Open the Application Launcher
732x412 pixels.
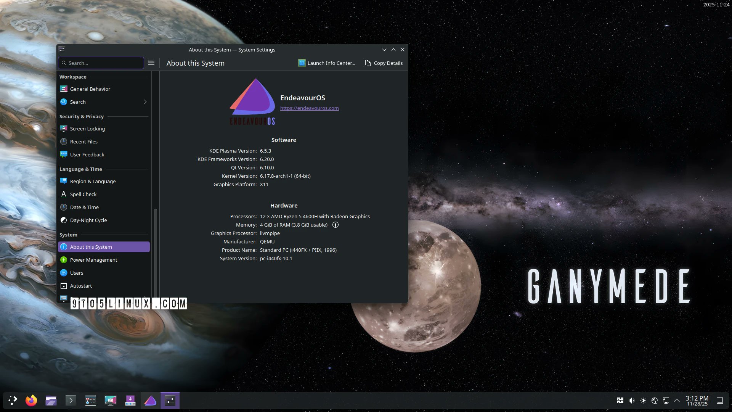pyautogui.click(x=13, y=400)
